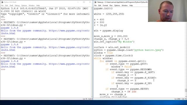The width and height of the screenshot is (187, 105).
Task: Click the 'pygame.KEYUP:' condition line
Action: 127,89
